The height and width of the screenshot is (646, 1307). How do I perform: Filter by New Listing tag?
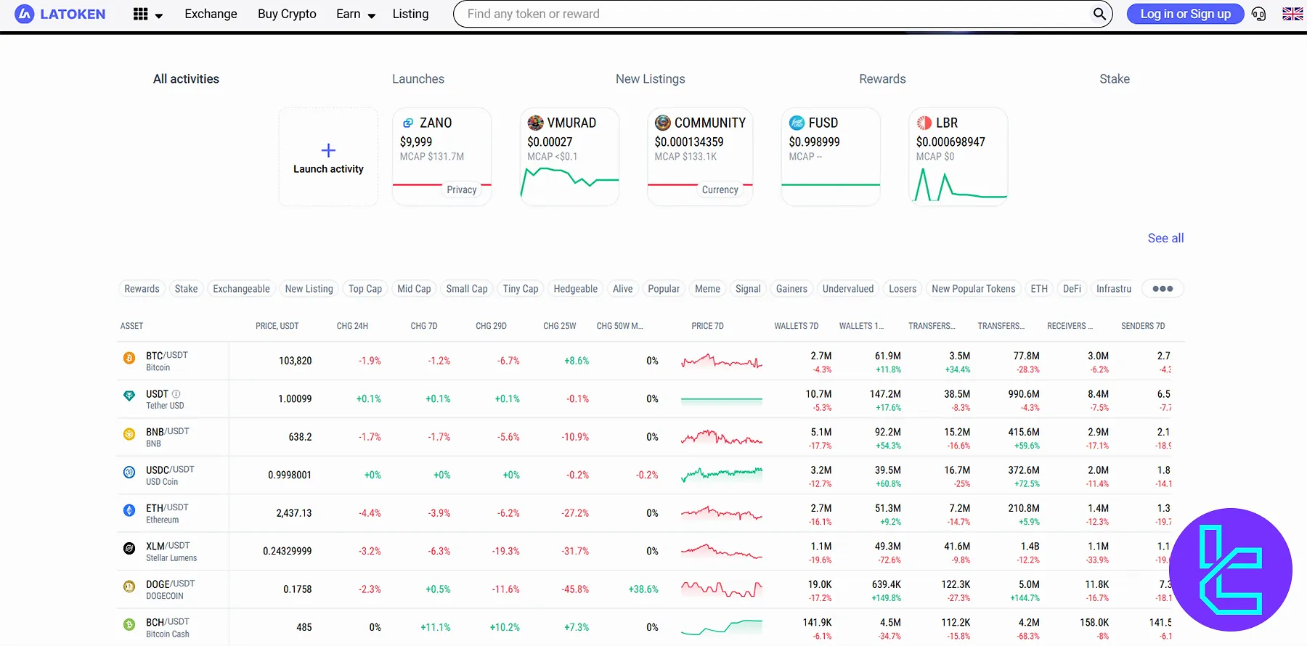[x=309, y=288]
